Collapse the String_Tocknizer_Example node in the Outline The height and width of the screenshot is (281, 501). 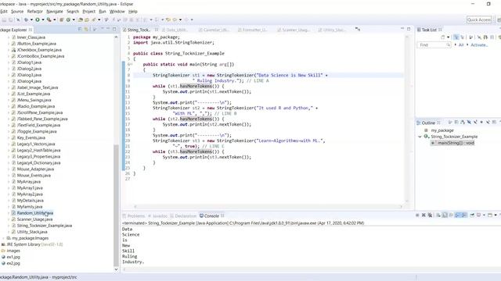[420, 137]
